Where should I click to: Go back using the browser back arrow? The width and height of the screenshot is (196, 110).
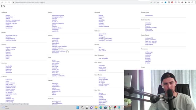tap(2, 2)
